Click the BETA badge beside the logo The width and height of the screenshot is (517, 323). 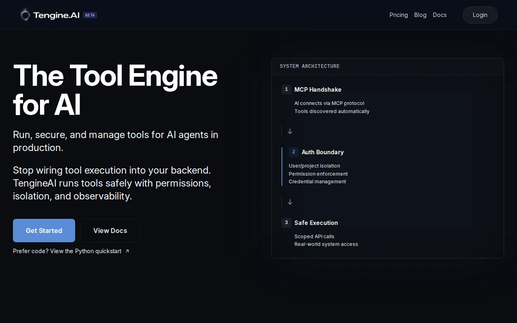90,15
